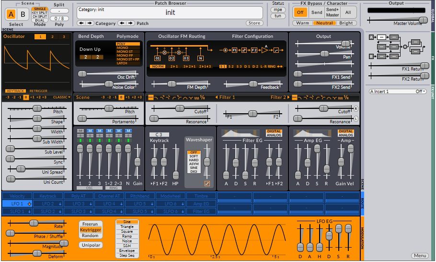Click the FX routing diagram's A block

click(x=372, y=37)
